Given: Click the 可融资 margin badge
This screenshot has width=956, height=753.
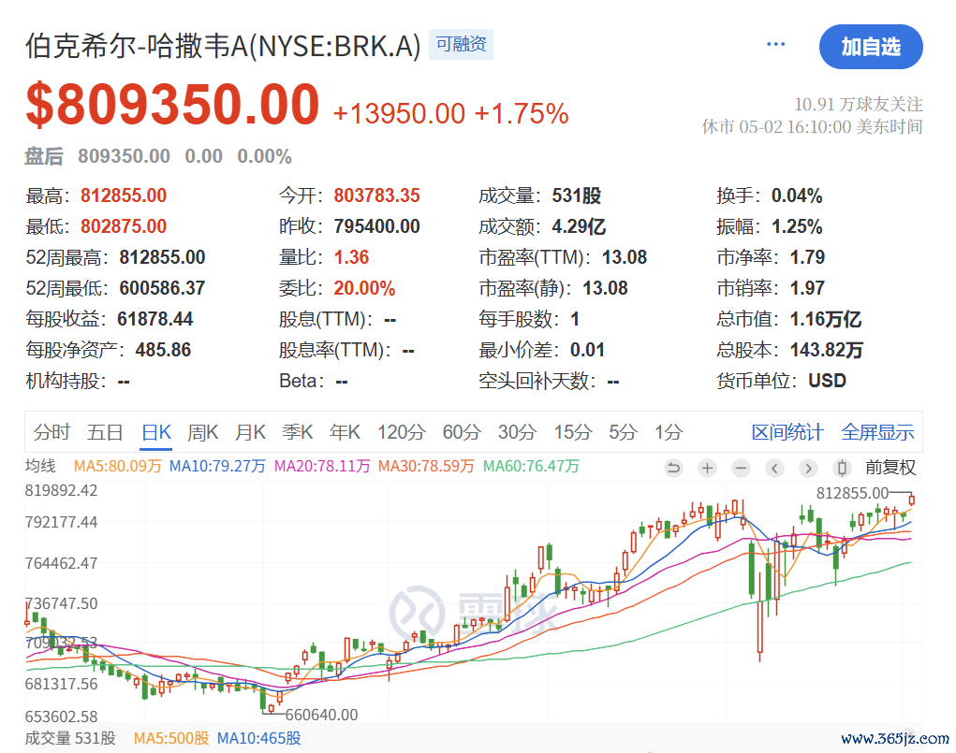Looking at the screenshot, I should click(461, 44).
